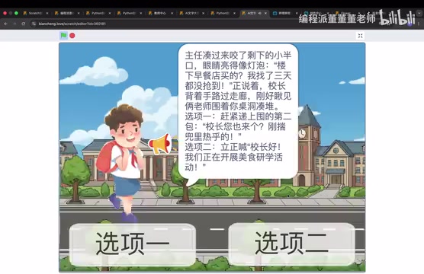Reload the page
This screenshot has height=274, width=424.
[24, 24]
